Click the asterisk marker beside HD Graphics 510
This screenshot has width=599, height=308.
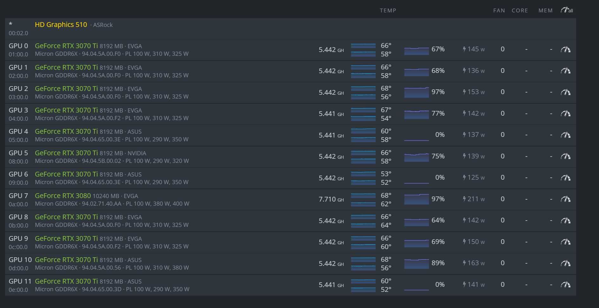11,24
